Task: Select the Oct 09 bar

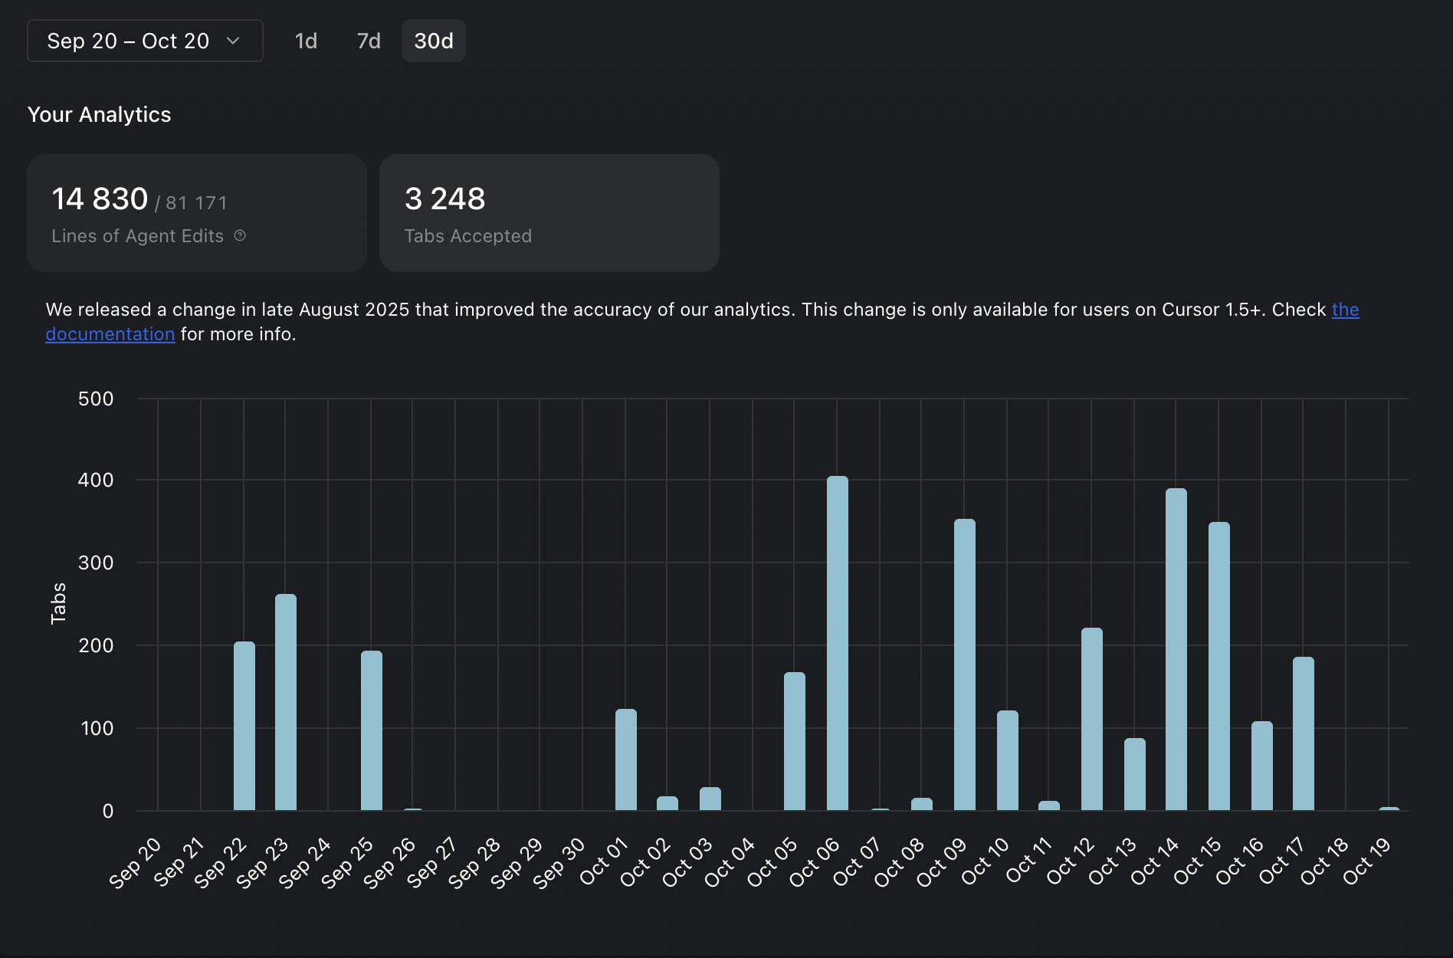Action: 965,664
